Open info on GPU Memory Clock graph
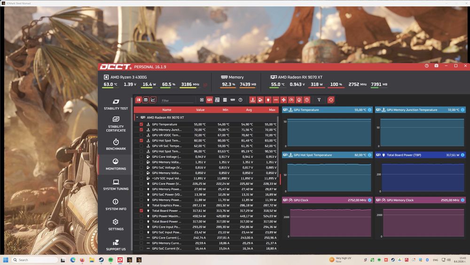 click(x=462, y=200)
